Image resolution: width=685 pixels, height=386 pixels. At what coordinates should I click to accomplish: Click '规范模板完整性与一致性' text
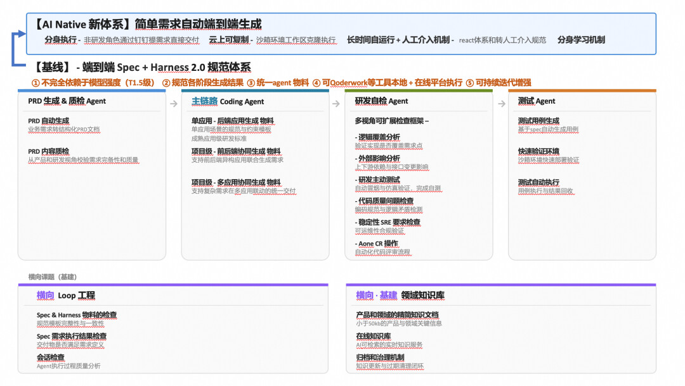point(70,323)
